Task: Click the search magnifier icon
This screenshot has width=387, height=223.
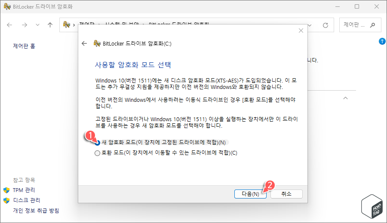Action: (373, 25)
